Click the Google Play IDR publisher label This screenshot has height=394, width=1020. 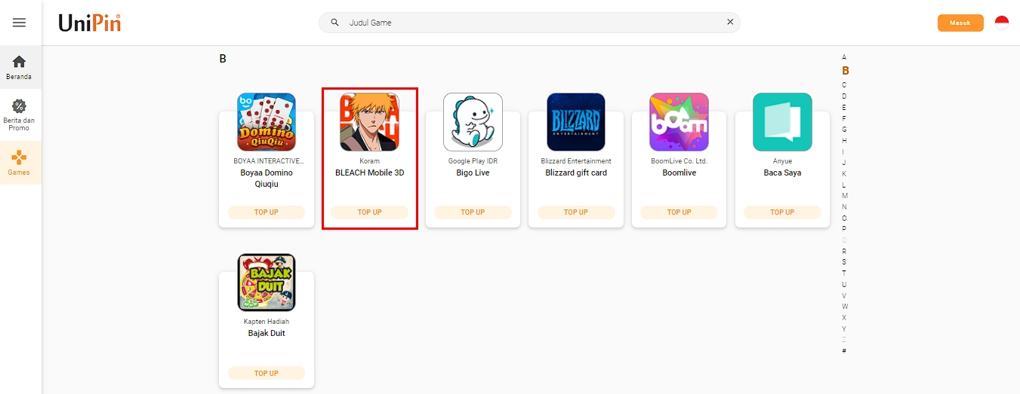473,161
